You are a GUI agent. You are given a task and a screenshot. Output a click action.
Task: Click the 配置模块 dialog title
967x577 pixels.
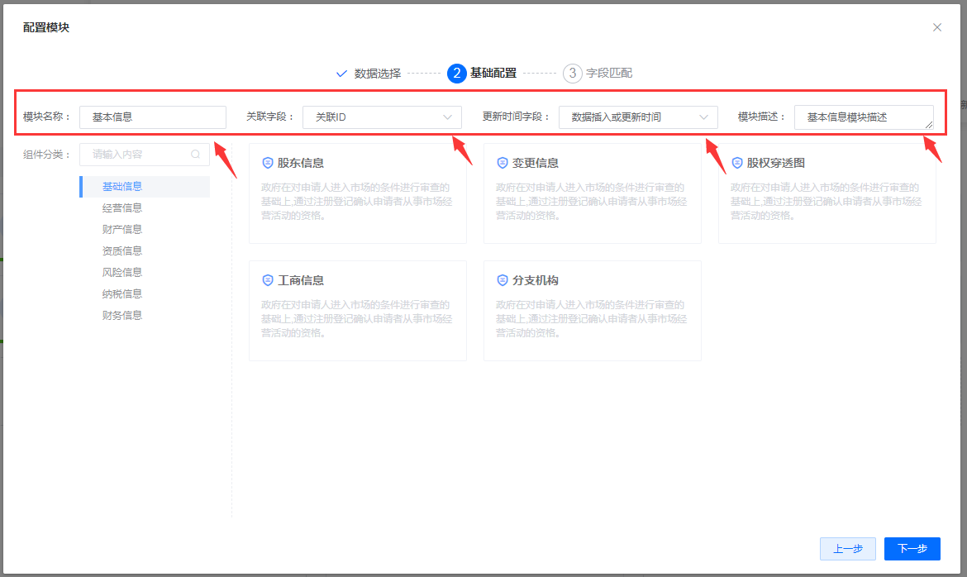click(x=46, y=28)
